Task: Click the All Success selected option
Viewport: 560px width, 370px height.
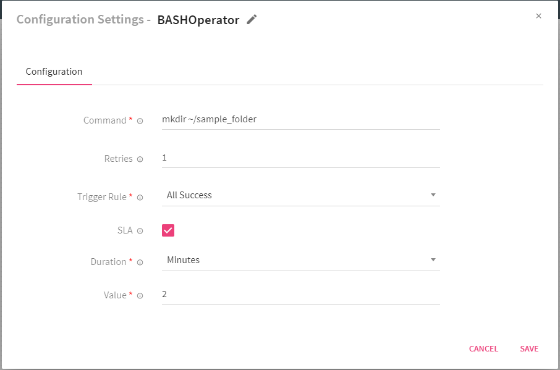Action: (189, 195)
